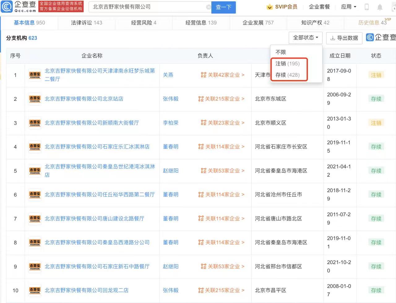396x303 pixels.
Task: Switch to 经营信息 139 tab
Action: pos(201,23)
